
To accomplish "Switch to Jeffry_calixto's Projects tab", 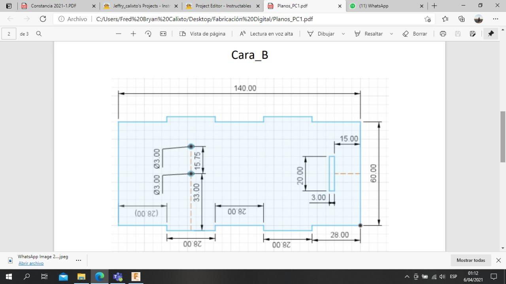I will coord(137,6).
